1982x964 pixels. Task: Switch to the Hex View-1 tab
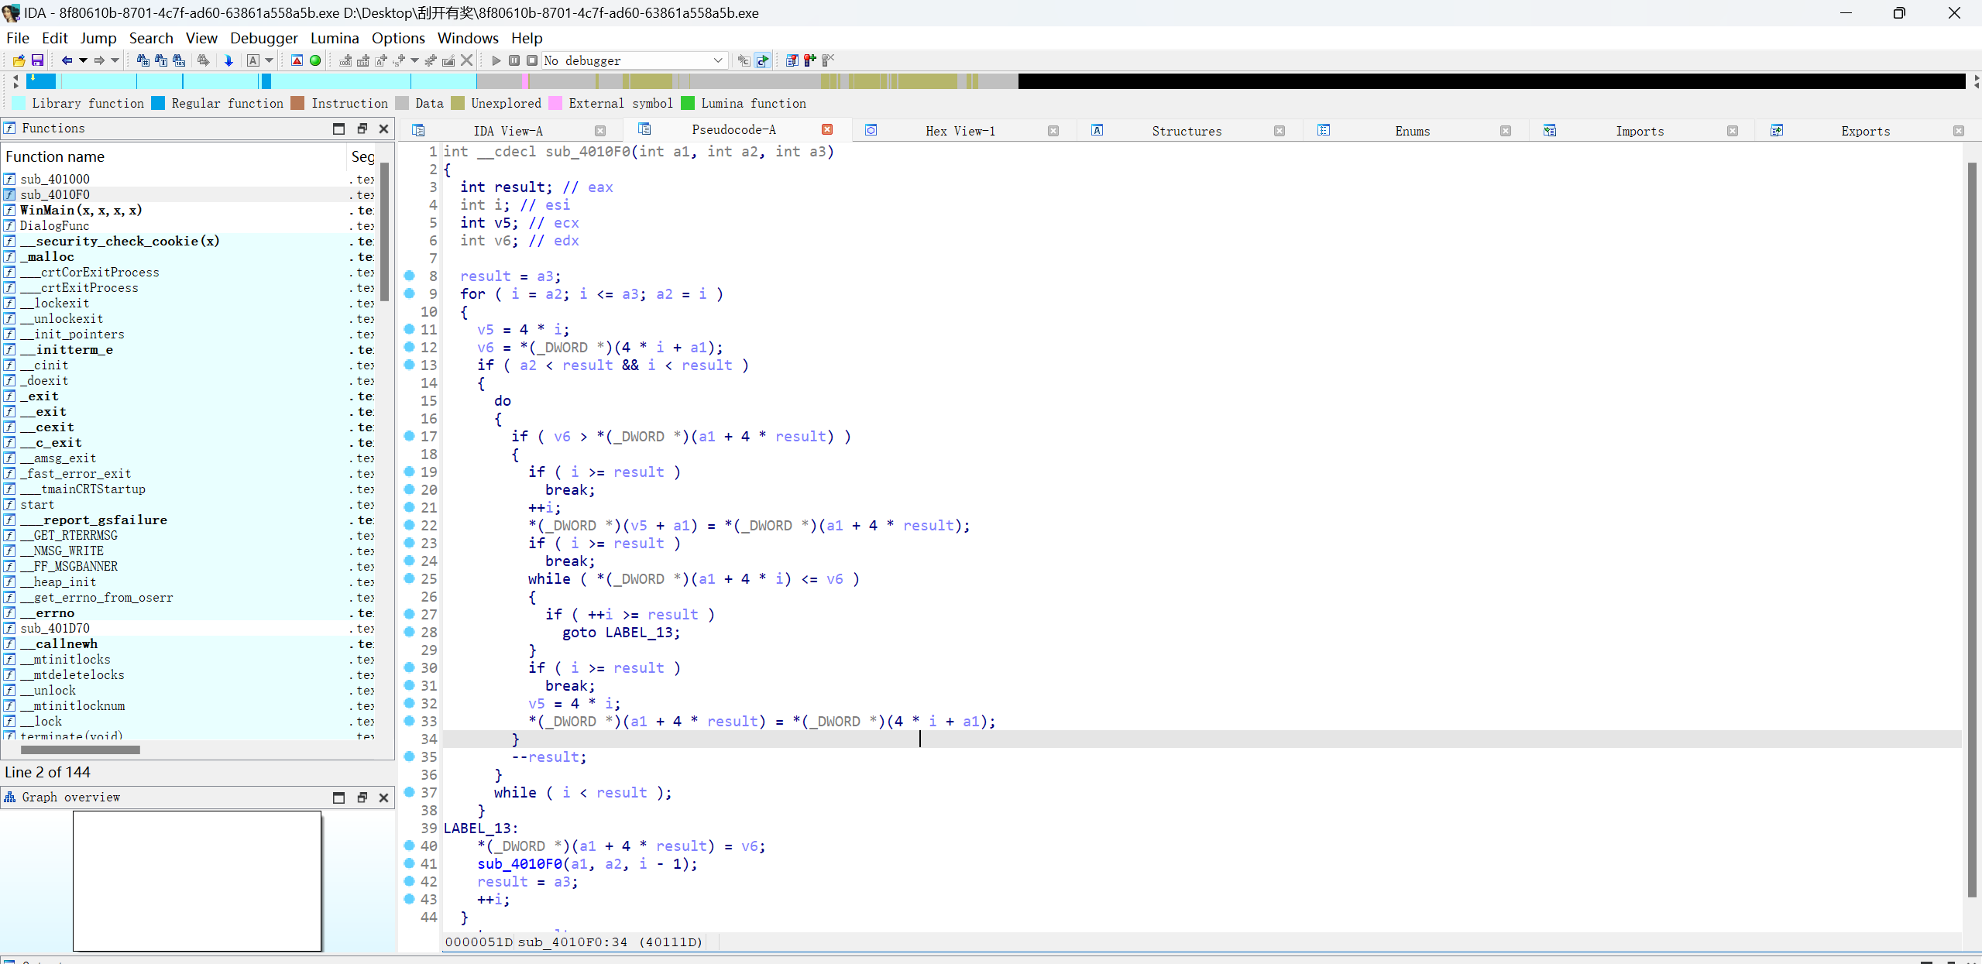(x=960, y=131)
